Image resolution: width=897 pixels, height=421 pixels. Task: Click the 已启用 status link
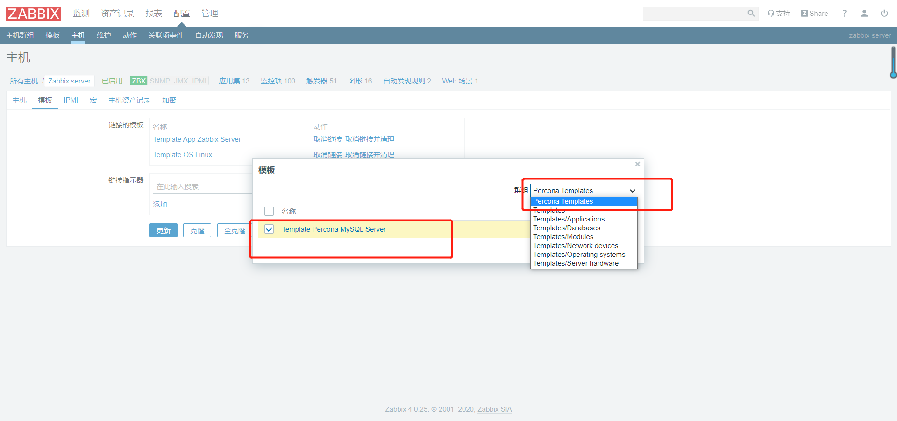[112, 81]
